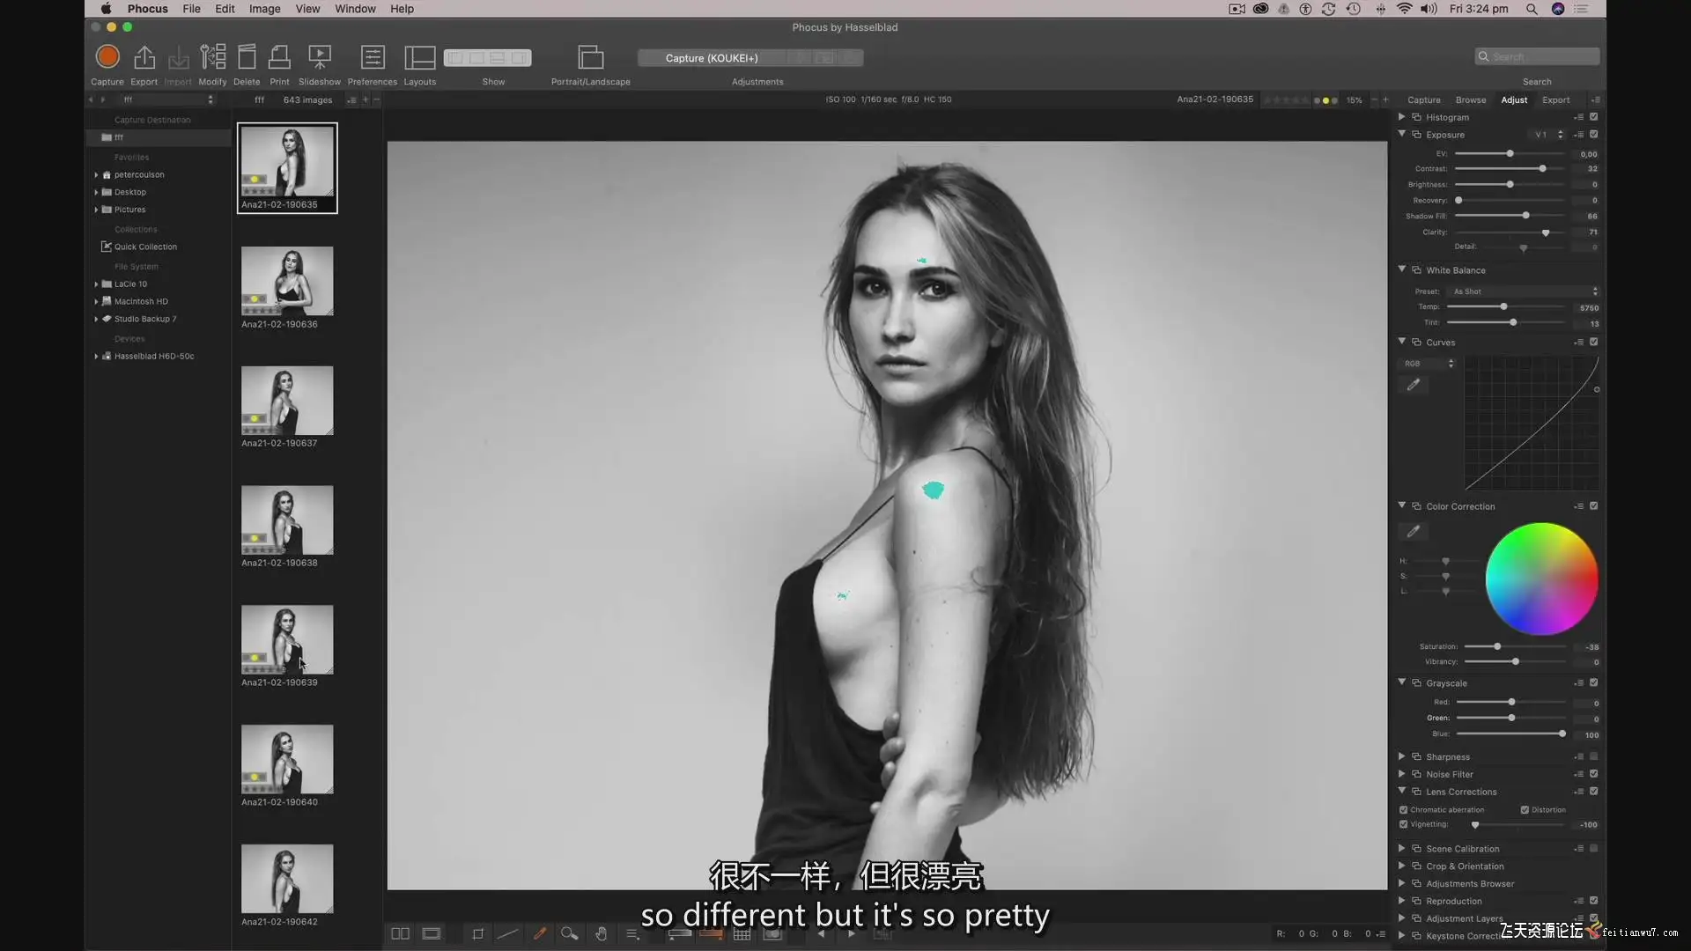This screenshot has width=1691, height=951.
Task: Click the Slideshow icon
Action: [319, 58]
